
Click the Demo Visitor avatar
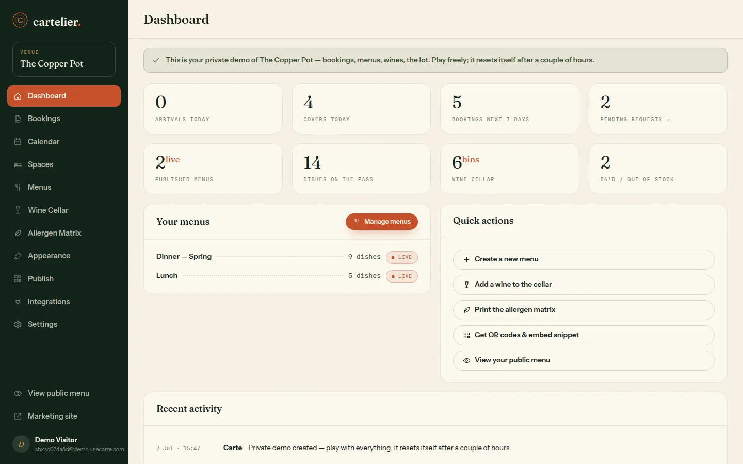click(x=21, y=444)
